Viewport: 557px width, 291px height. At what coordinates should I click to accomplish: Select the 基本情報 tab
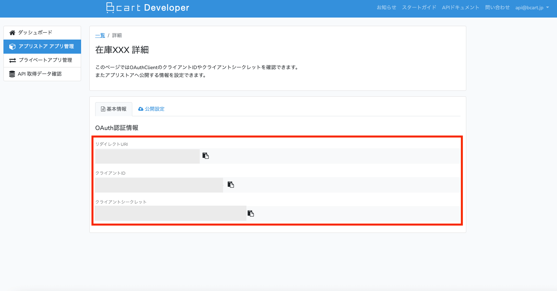[x=113, y=109]
